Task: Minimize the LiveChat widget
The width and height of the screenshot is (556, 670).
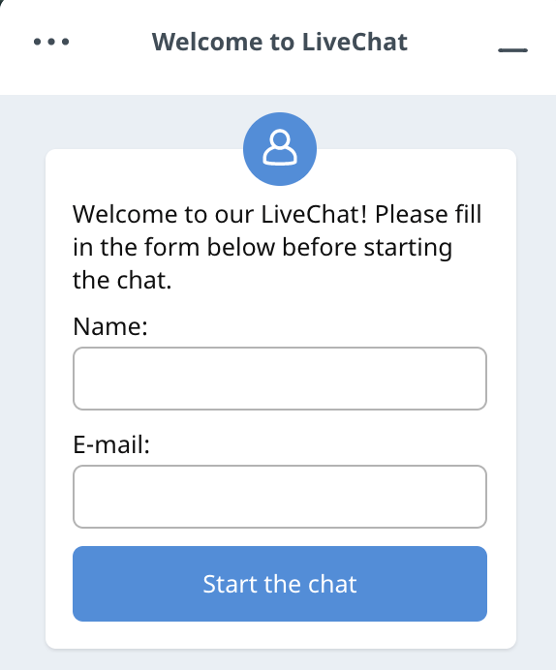Action: point(512,50)
